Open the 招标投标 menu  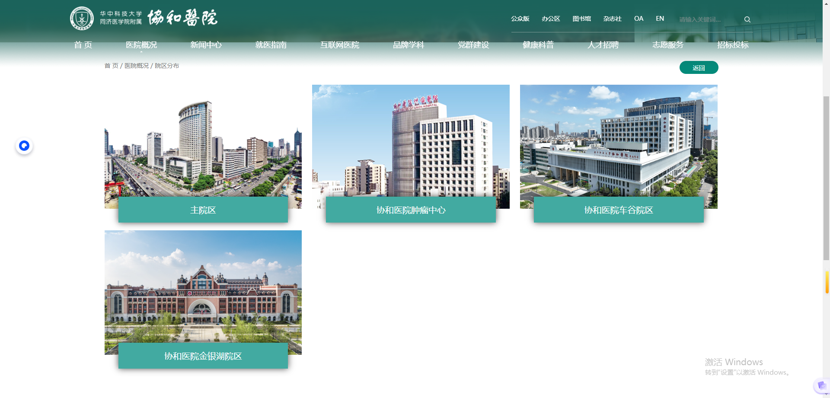pyautogui.click(x=733, y=45)
